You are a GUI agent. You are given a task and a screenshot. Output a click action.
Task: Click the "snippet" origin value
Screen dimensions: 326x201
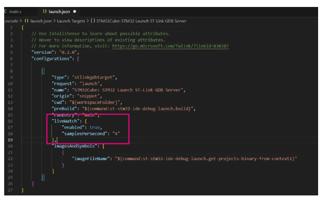[x=88, y=96]
